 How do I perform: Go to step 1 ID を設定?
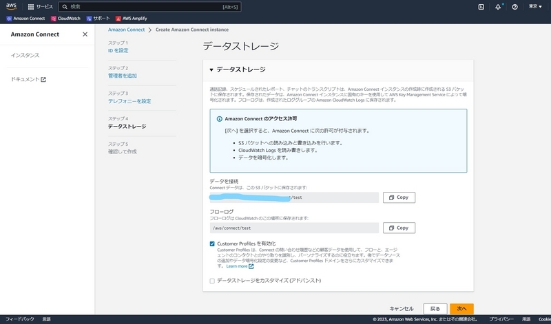118,50
